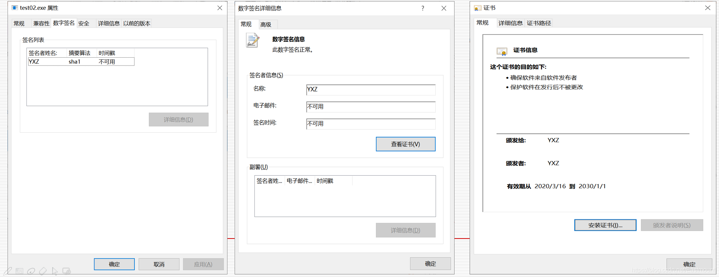Screen dimensions: 719x277
Task: Click the 取消 button
Action: pyautogui.click(x=159, y=264)
